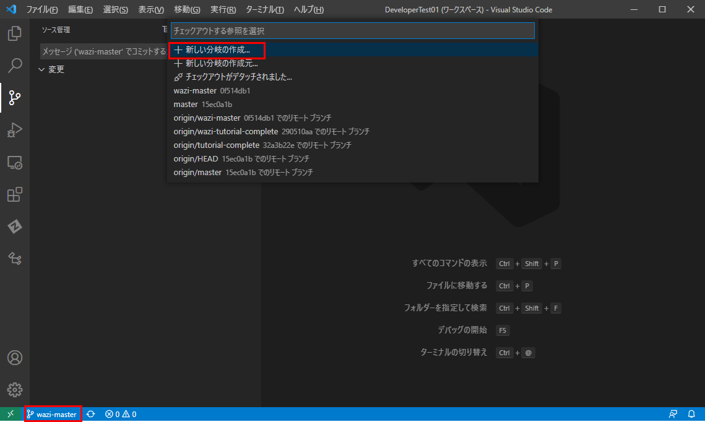Synchronize changes via status bar sync icon
Viewport: 705px width, 422px height.
point(91,414)
